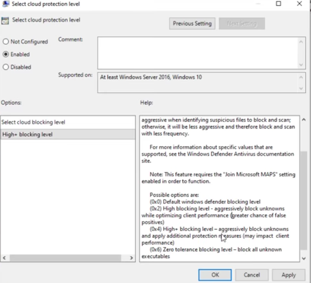Click the 'Options:' label
This screenshot has width=311, height=283.
click(11, 103)
